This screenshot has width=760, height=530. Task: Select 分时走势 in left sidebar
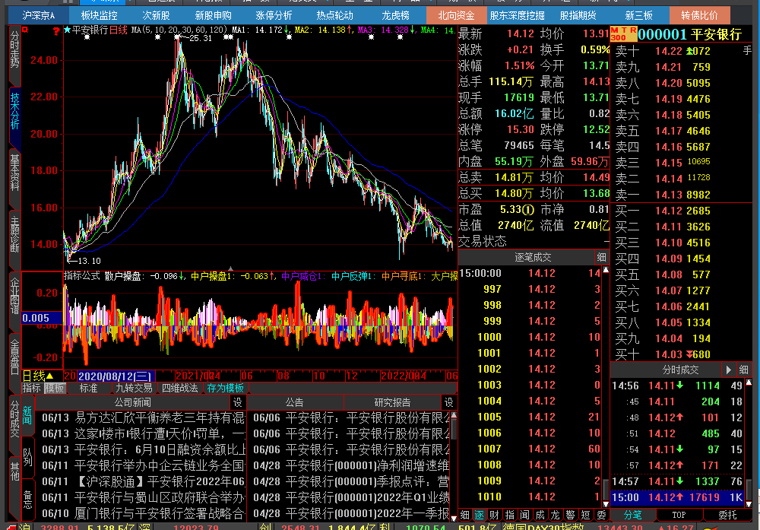(x=15, y=50)
